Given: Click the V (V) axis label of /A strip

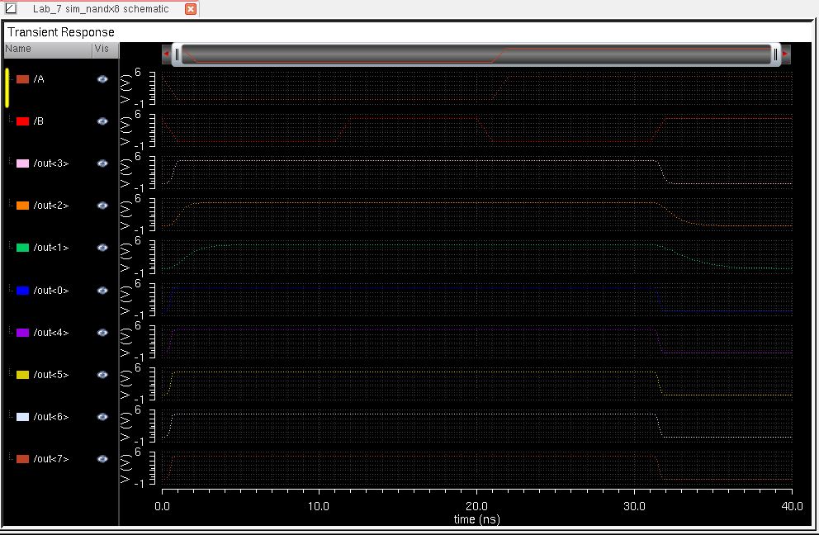Looking at the screenshot, I should point(125,89).
